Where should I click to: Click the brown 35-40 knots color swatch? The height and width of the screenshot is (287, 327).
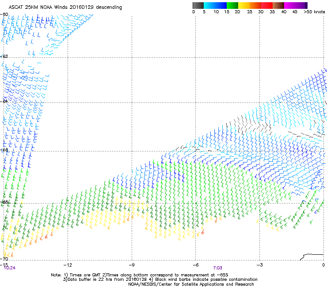278,5
